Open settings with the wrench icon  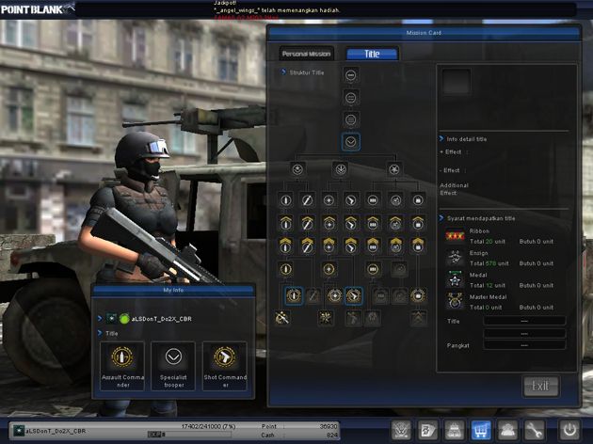(534, 430)
